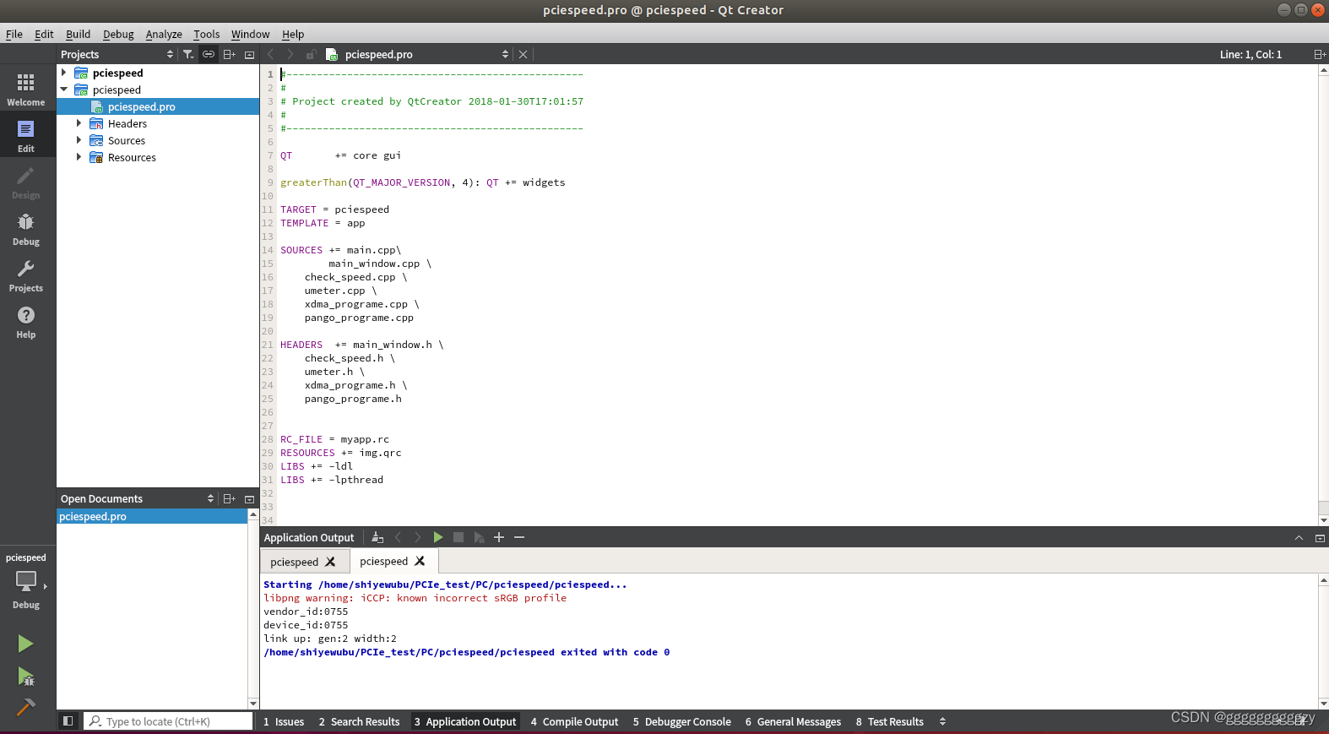Screen dimensions: 1329x734
Task: Open the output panes selector arrows
Action: (x=942, y=721)
